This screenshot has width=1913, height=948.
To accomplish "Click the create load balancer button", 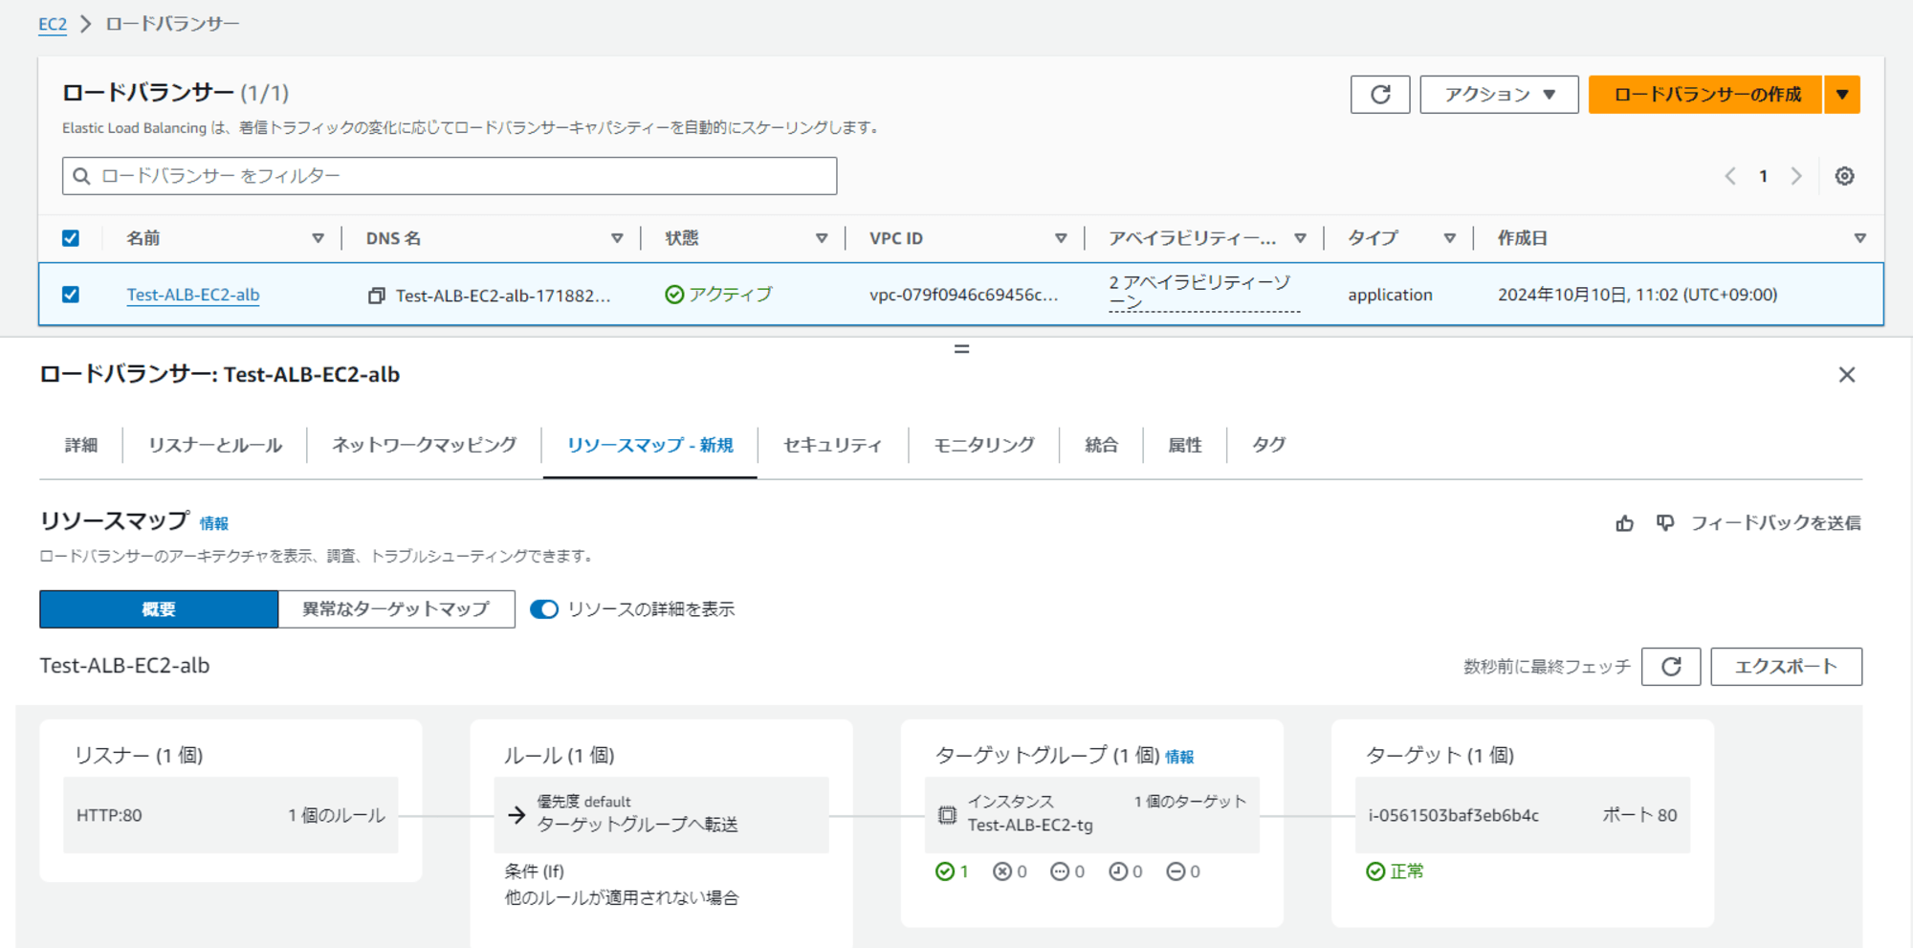I will [x=1705, y=95].
